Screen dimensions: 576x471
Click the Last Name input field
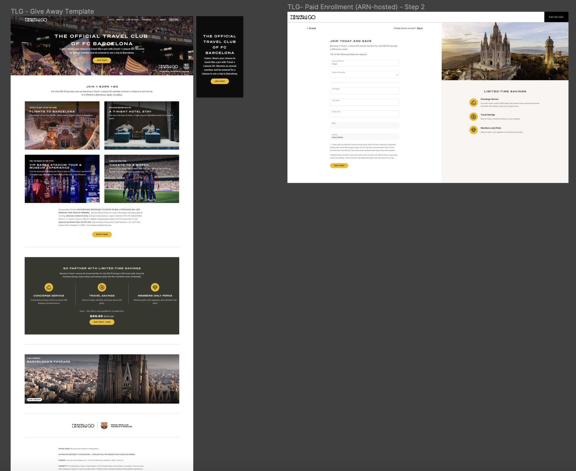point(365,102)
